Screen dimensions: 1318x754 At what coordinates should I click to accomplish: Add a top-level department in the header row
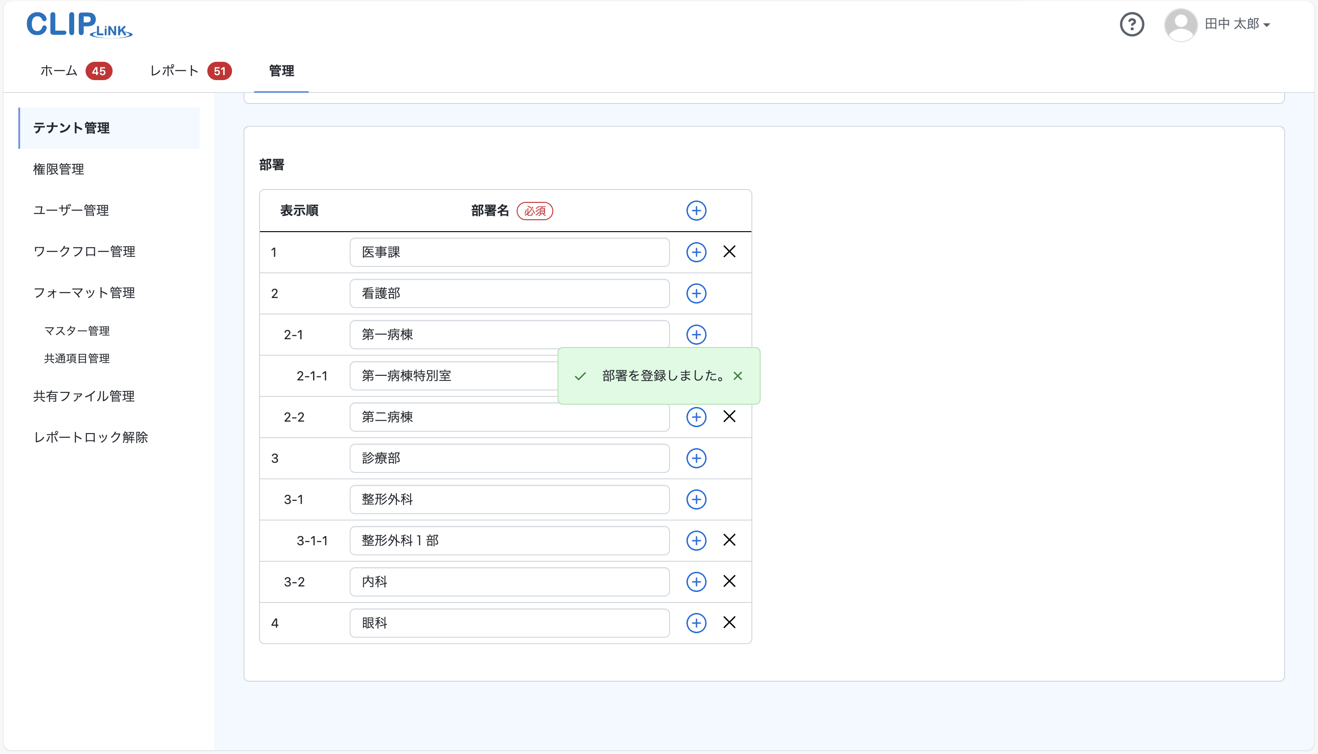tap(696, 211)
